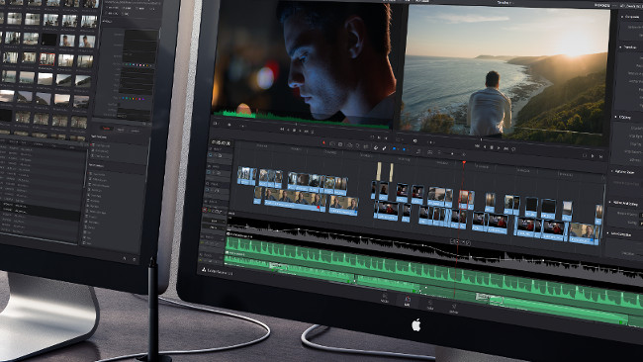Screen dimensions: 643x362
Task: Select the left cream-colored clip on the top track
Action: (x=379, y=171)
